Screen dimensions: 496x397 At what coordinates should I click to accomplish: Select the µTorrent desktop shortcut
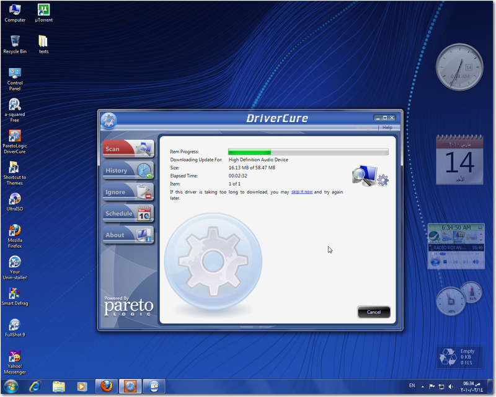pyautogui.click(x=43, y=13)
